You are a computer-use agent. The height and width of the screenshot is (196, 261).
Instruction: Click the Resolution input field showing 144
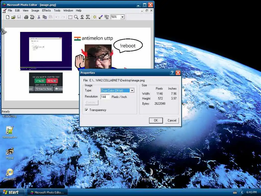click(105, 97)
